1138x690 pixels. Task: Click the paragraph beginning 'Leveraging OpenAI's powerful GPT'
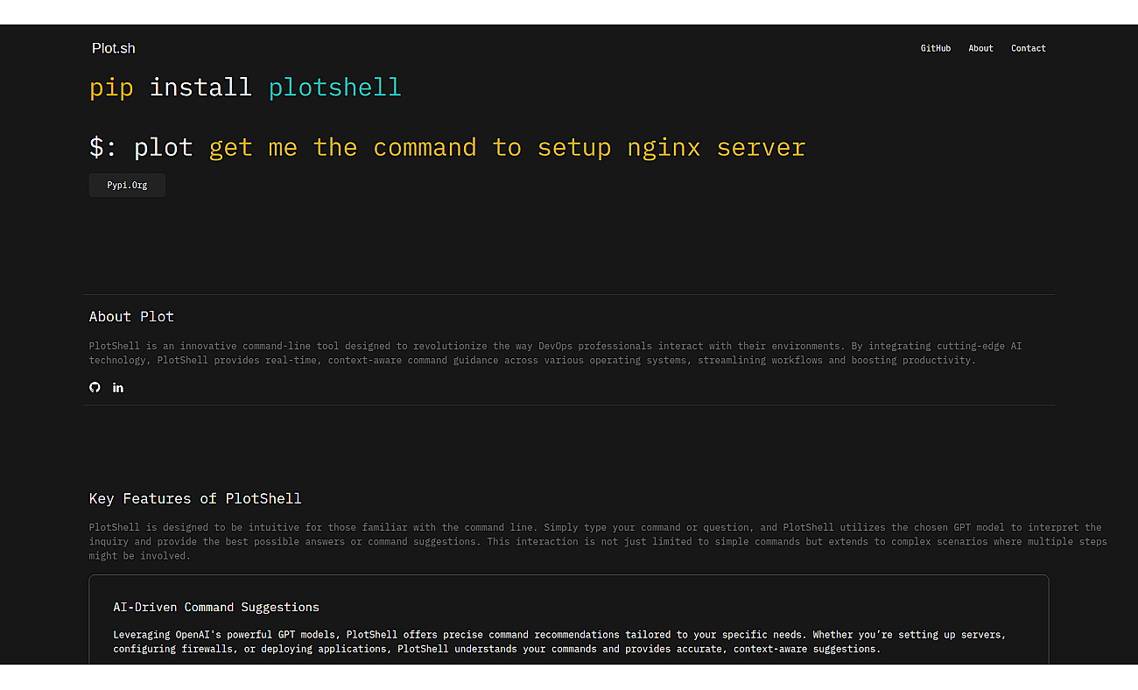point(559,642)
